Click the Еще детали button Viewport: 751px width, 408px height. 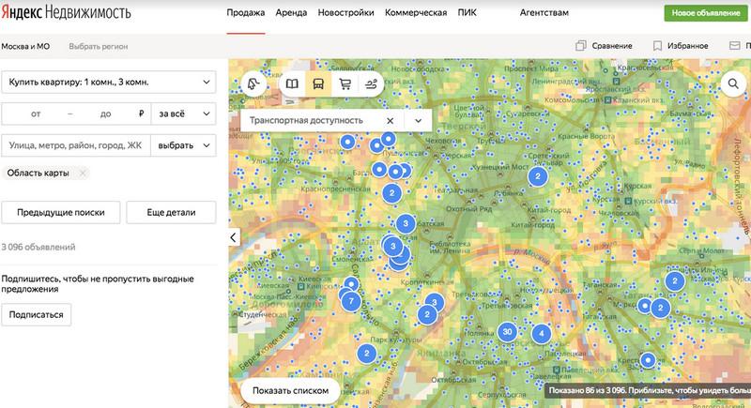171,212
